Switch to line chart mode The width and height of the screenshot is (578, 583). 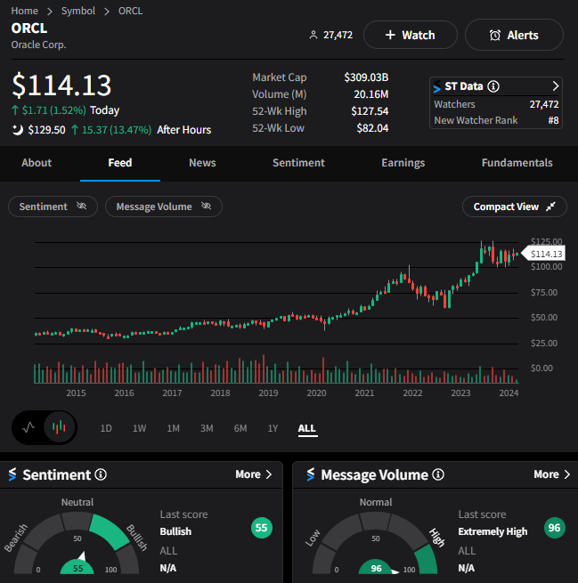point(28,427)
